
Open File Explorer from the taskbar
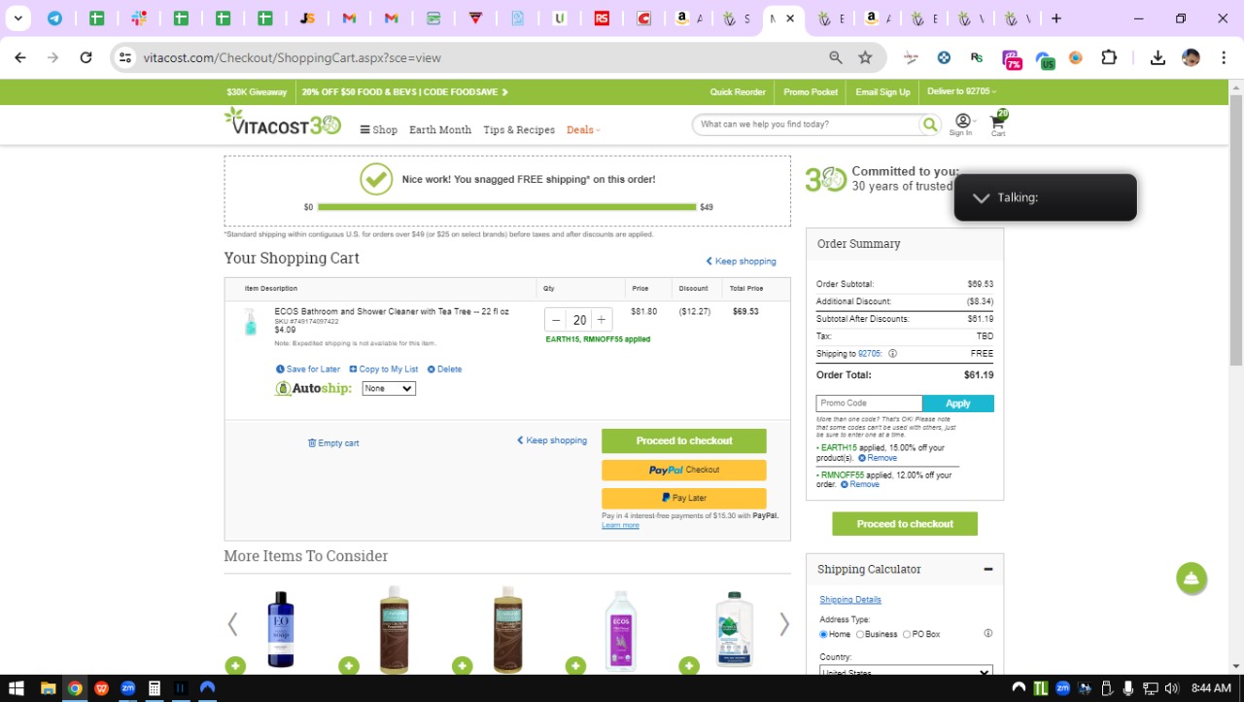pyautogui.click(x=48, y=687)
